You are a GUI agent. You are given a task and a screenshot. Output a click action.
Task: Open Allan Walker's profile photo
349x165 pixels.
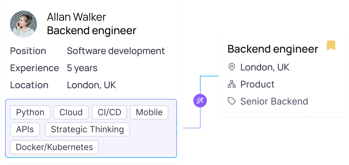pyautogui.click(x=23, y=24)
